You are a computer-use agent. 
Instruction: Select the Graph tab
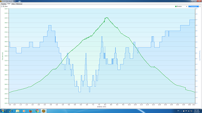click(x=9, y=4)
